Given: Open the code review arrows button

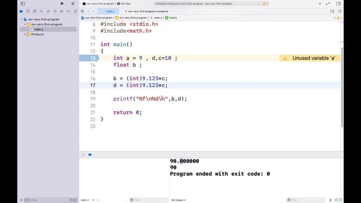Looking at the screenshot, I should [328, 4].
